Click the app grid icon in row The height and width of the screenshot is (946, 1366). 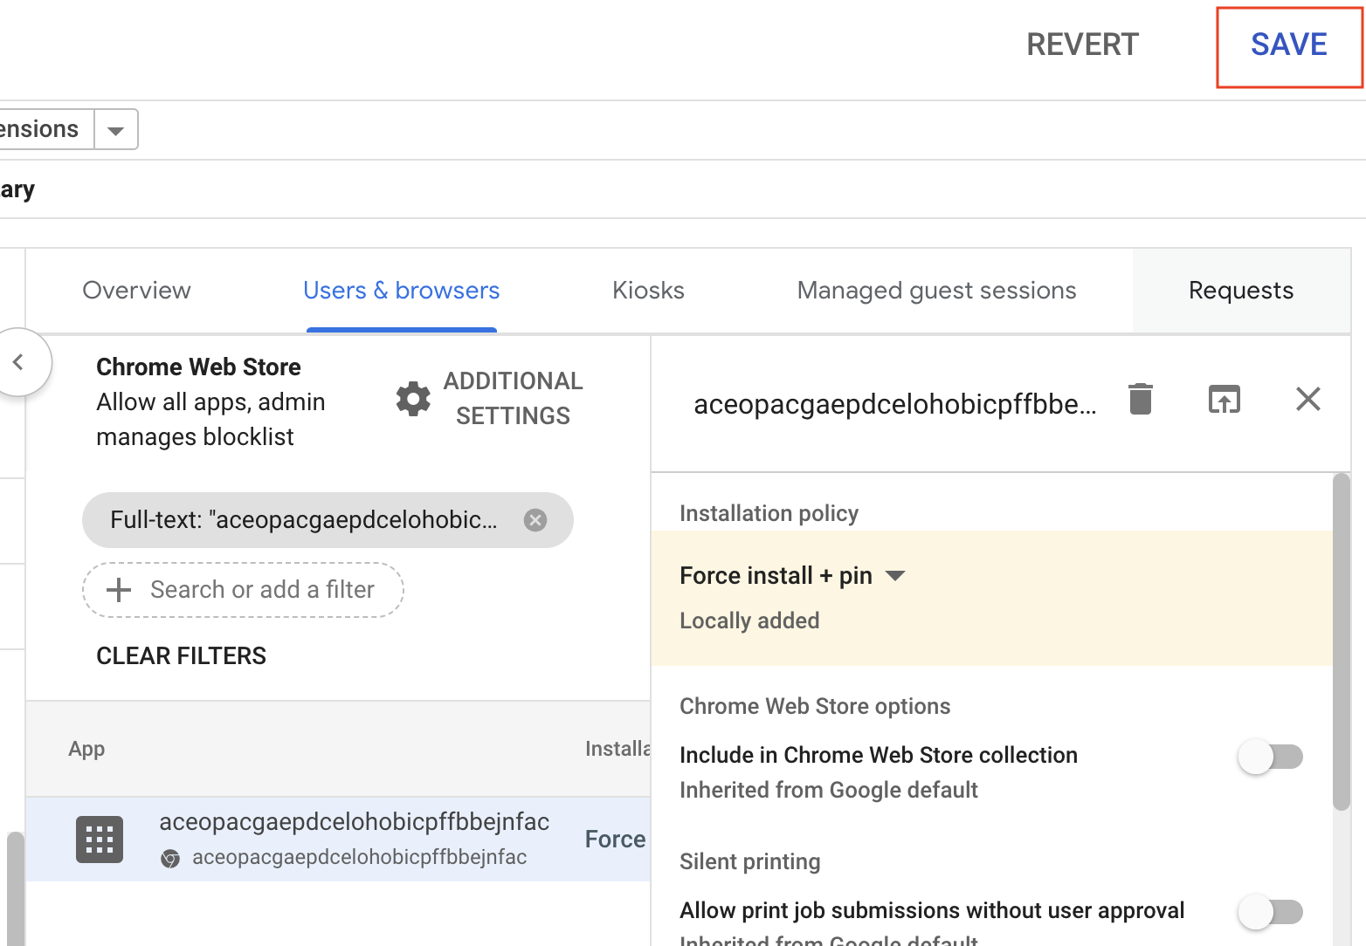[100, 840]
